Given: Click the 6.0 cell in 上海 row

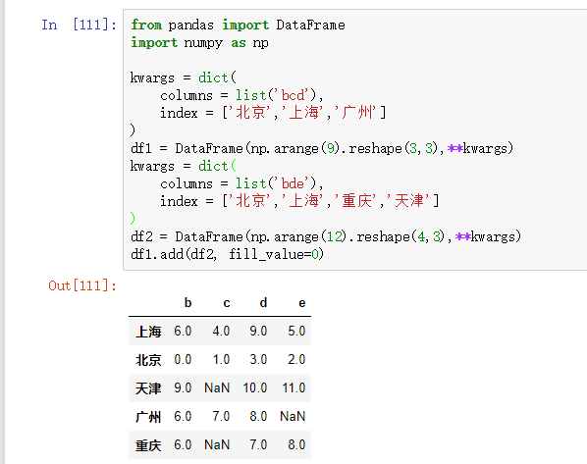Looking at the screenshot, I should pyautogui.click(x=183, y=332).
